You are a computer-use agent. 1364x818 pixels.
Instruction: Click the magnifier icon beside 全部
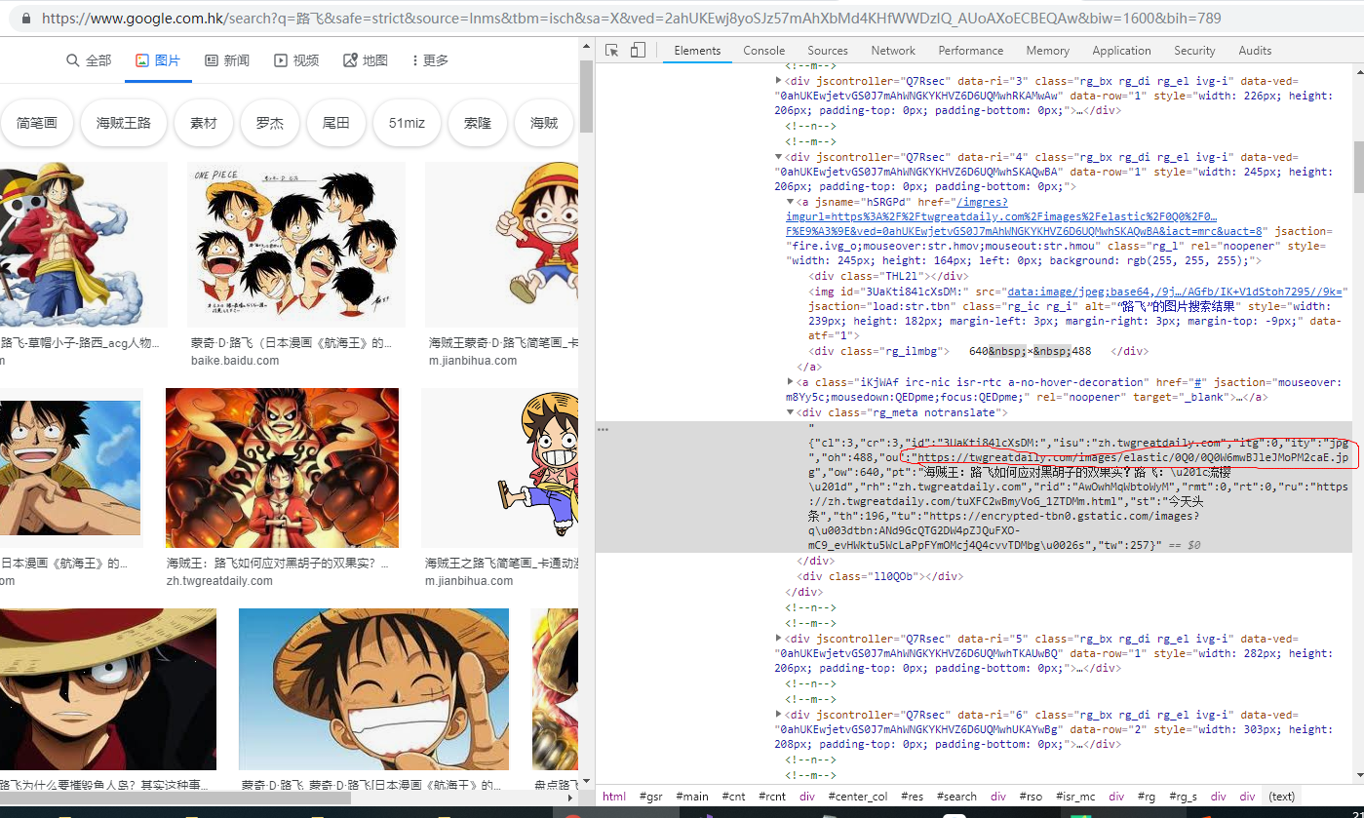click(73, 59)
